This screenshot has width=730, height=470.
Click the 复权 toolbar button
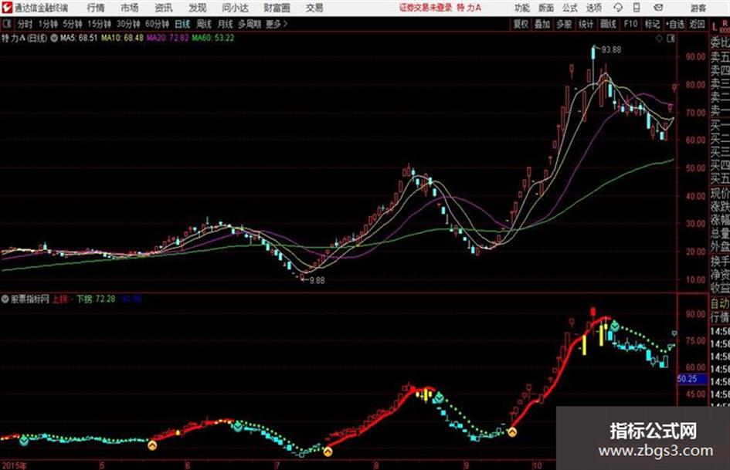[x=521, y=24]
